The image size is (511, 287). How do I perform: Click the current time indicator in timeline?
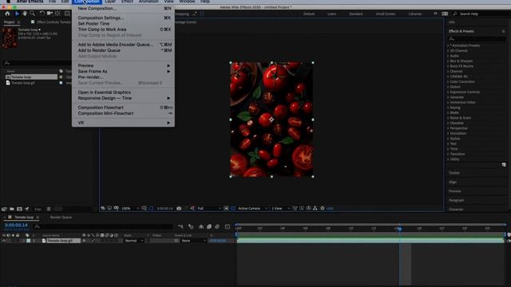pyautogui.click(x=399, y=229)
